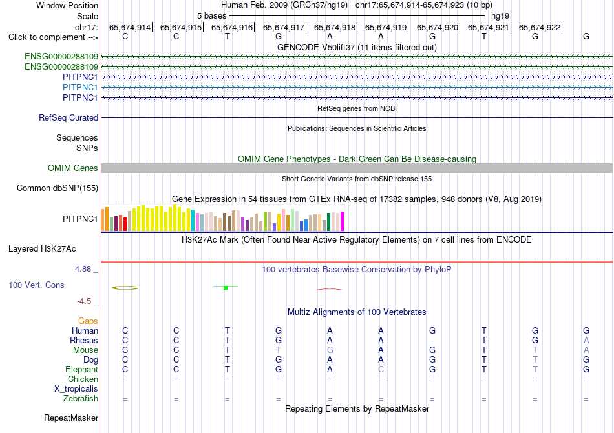The image size is (614, 433).
Task: Click position label 65,674,916
Action: pyautogui.click(x=232, y=27)
